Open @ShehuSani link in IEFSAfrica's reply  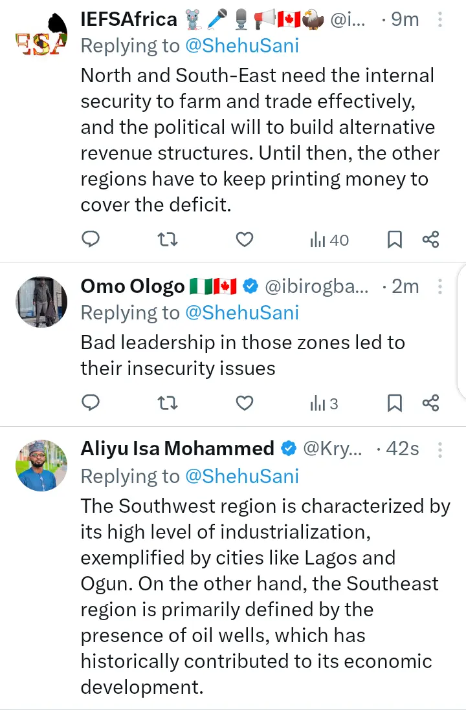[x=242, y=47]
